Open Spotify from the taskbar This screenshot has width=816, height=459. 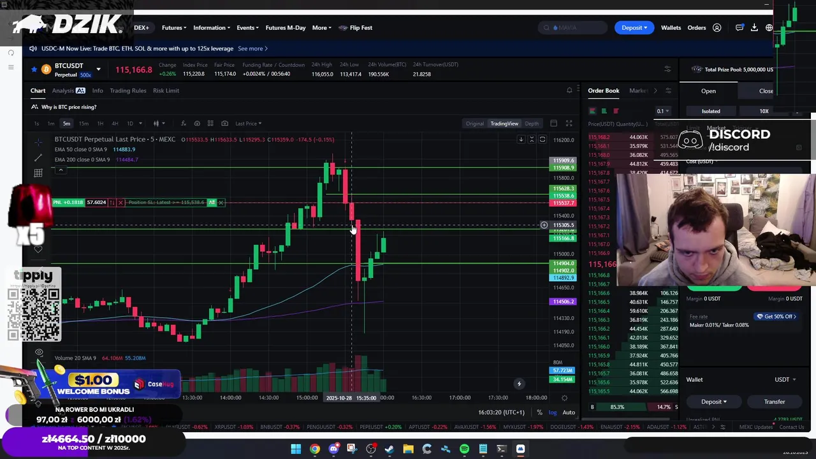[x=464, y=449]
